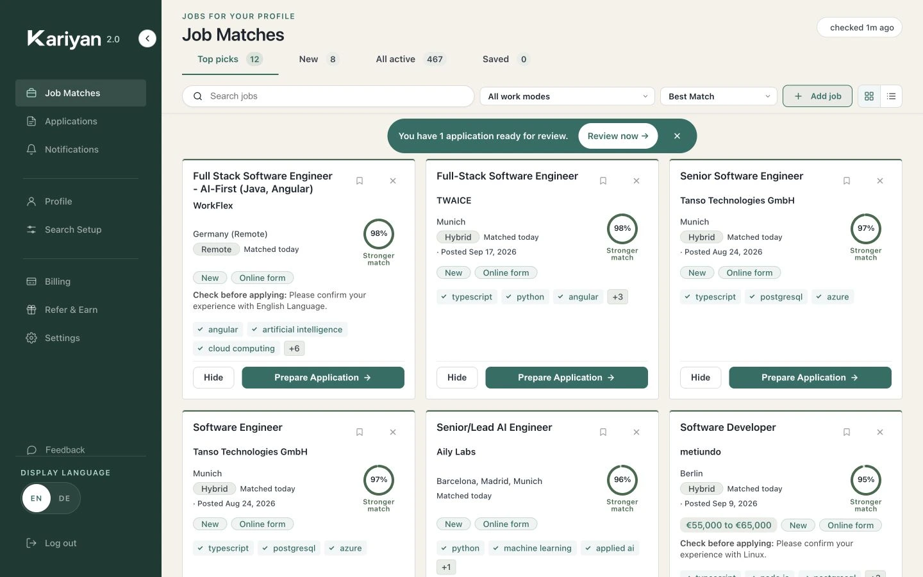Open the Billing section

(x=81, y=281)
